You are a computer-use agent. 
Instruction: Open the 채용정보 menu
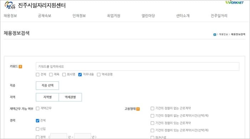click(10, 16)
